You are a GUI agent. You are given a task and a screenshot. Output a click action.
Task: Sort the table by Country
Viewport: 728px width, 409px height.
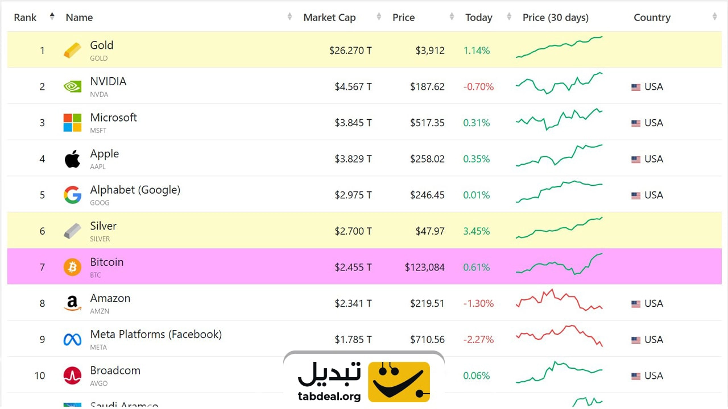[x=652, y=18]
